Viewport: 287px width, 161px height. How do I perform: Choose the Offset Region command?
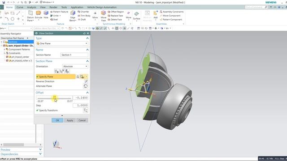pos(116,12)
